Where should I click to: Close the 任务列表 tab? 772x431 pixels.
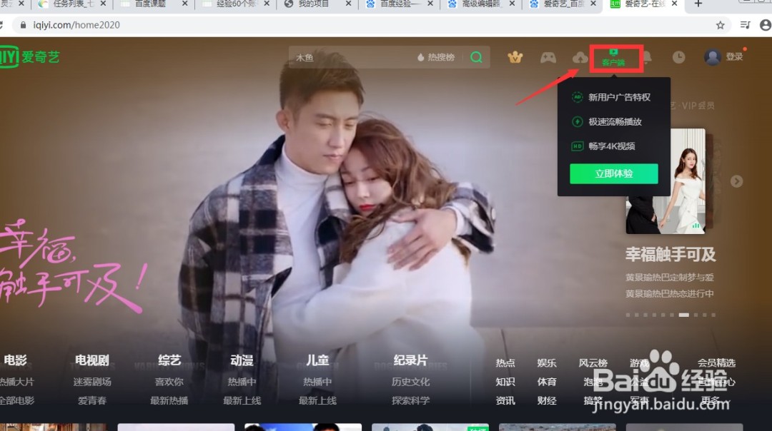point(103,4)
